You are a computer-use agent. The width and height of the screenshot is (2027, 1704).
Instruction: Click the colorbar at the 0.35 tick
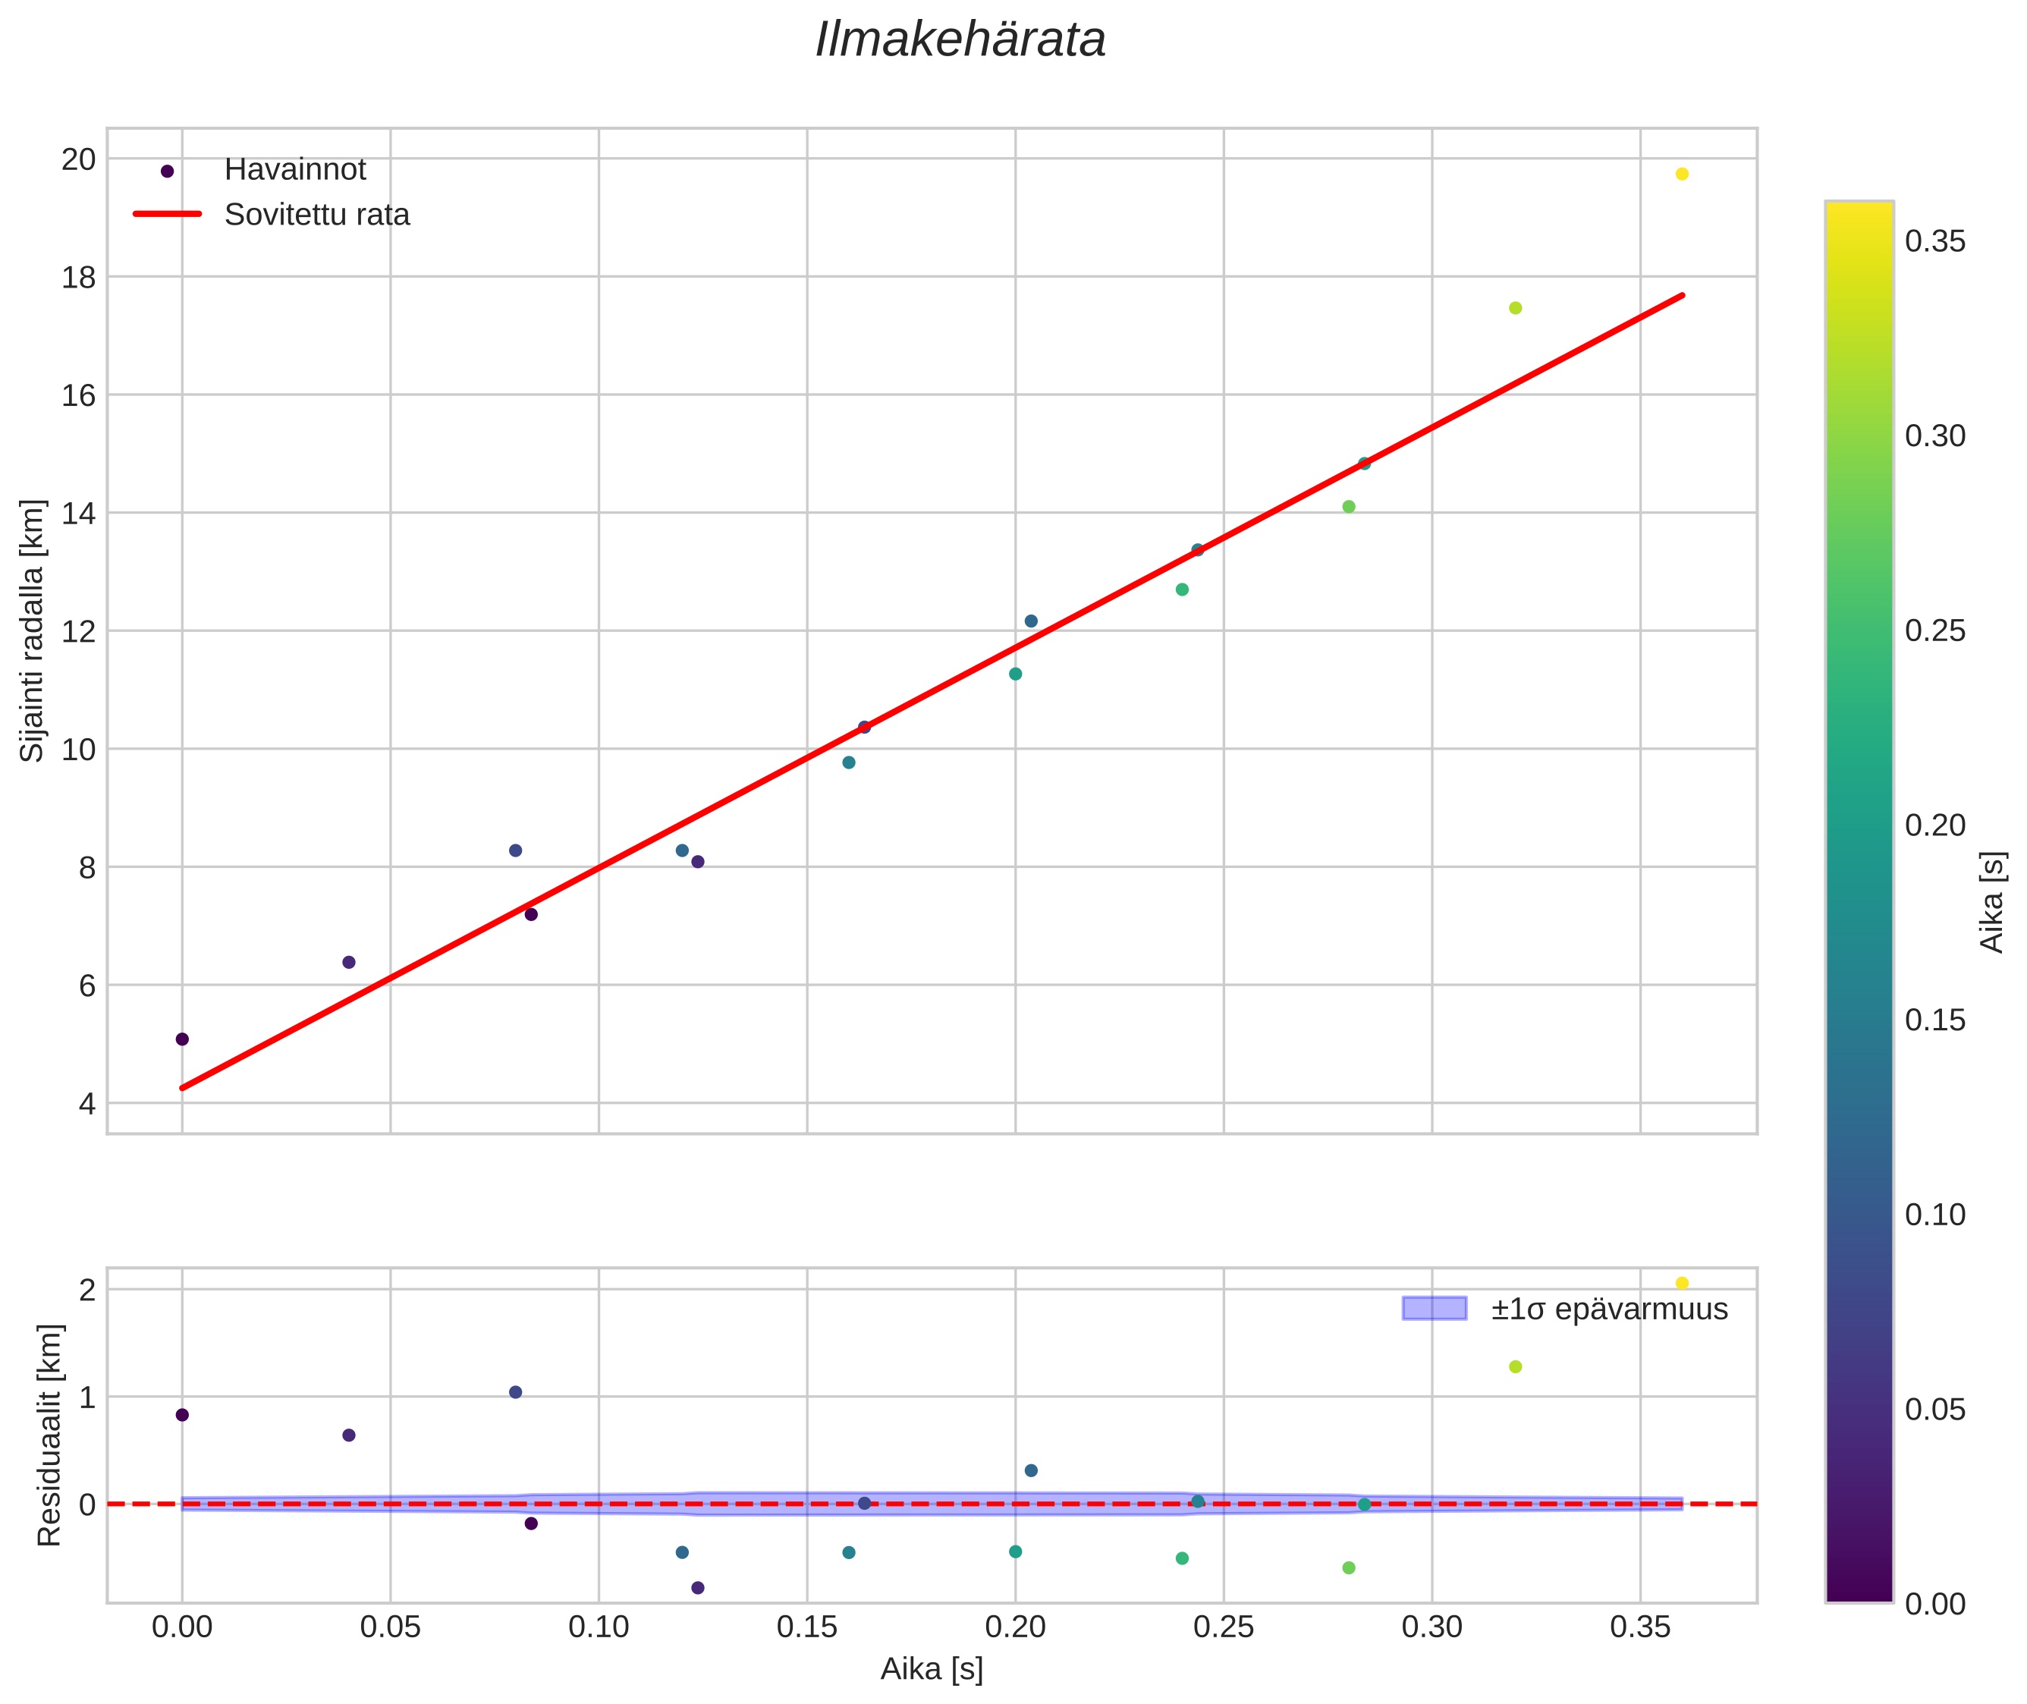tap(1859, 241)
